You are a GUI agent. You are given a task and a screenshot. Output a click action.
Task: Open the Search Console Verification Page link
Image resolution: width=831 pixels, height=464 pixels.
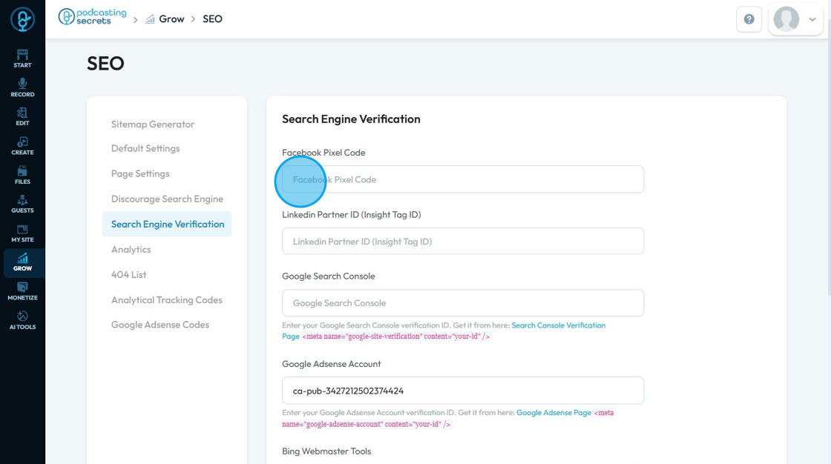[x=558, y=325]
